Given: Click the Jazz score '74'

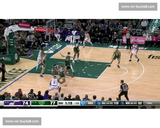Looking at the screenshot, I should point(25,103).
